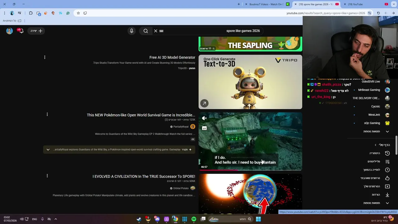Open Watch later (לצפייה בהמשך) in sidebar

click(376, 170)
